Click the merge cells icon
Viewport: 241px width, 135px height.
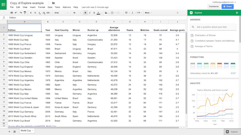[x=118, y=13]
